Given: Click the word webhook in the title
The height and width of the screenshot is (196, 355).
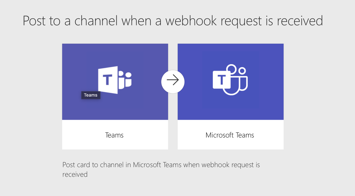Looking at the screenshot, I should 191,21.
